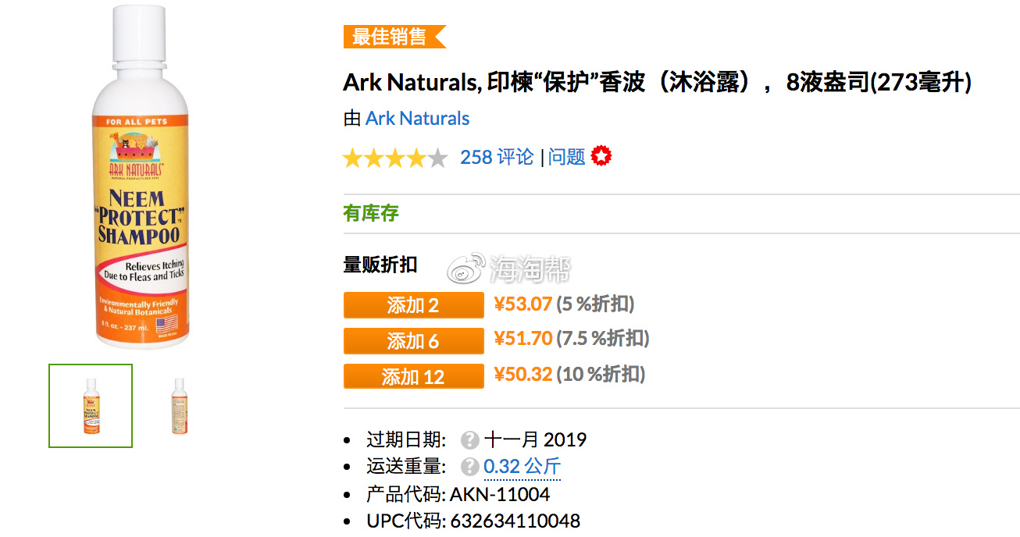Click the 添加 2 bulk discount button
Viewport: 1020px width, 537px height.
coord(414,305)
